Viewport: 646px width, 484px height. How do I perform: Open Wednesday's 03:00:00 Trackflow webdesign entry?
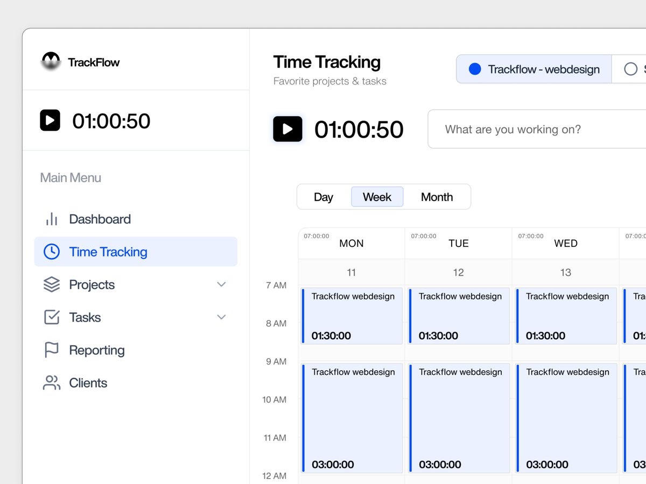pyautogui.click(x=566, y=418)
